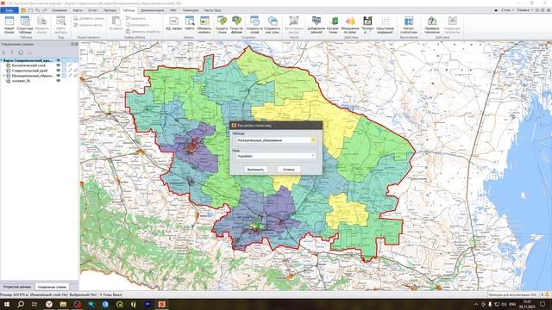
Task: Click Отмена in the statistics dialog
Action: pos(288,170)
